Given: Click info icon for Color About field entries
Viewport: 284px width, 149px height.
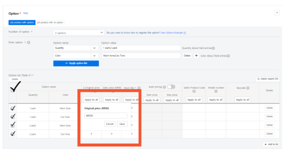Looking at the screenshot, I should pos(229,56).
